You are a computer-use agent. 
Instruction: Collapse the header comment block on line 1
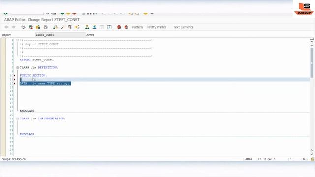(18, 40)
